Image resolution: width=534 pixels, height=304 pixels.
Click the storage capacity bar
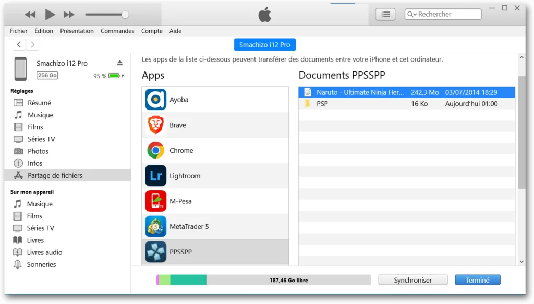click(x=263, y=280)
